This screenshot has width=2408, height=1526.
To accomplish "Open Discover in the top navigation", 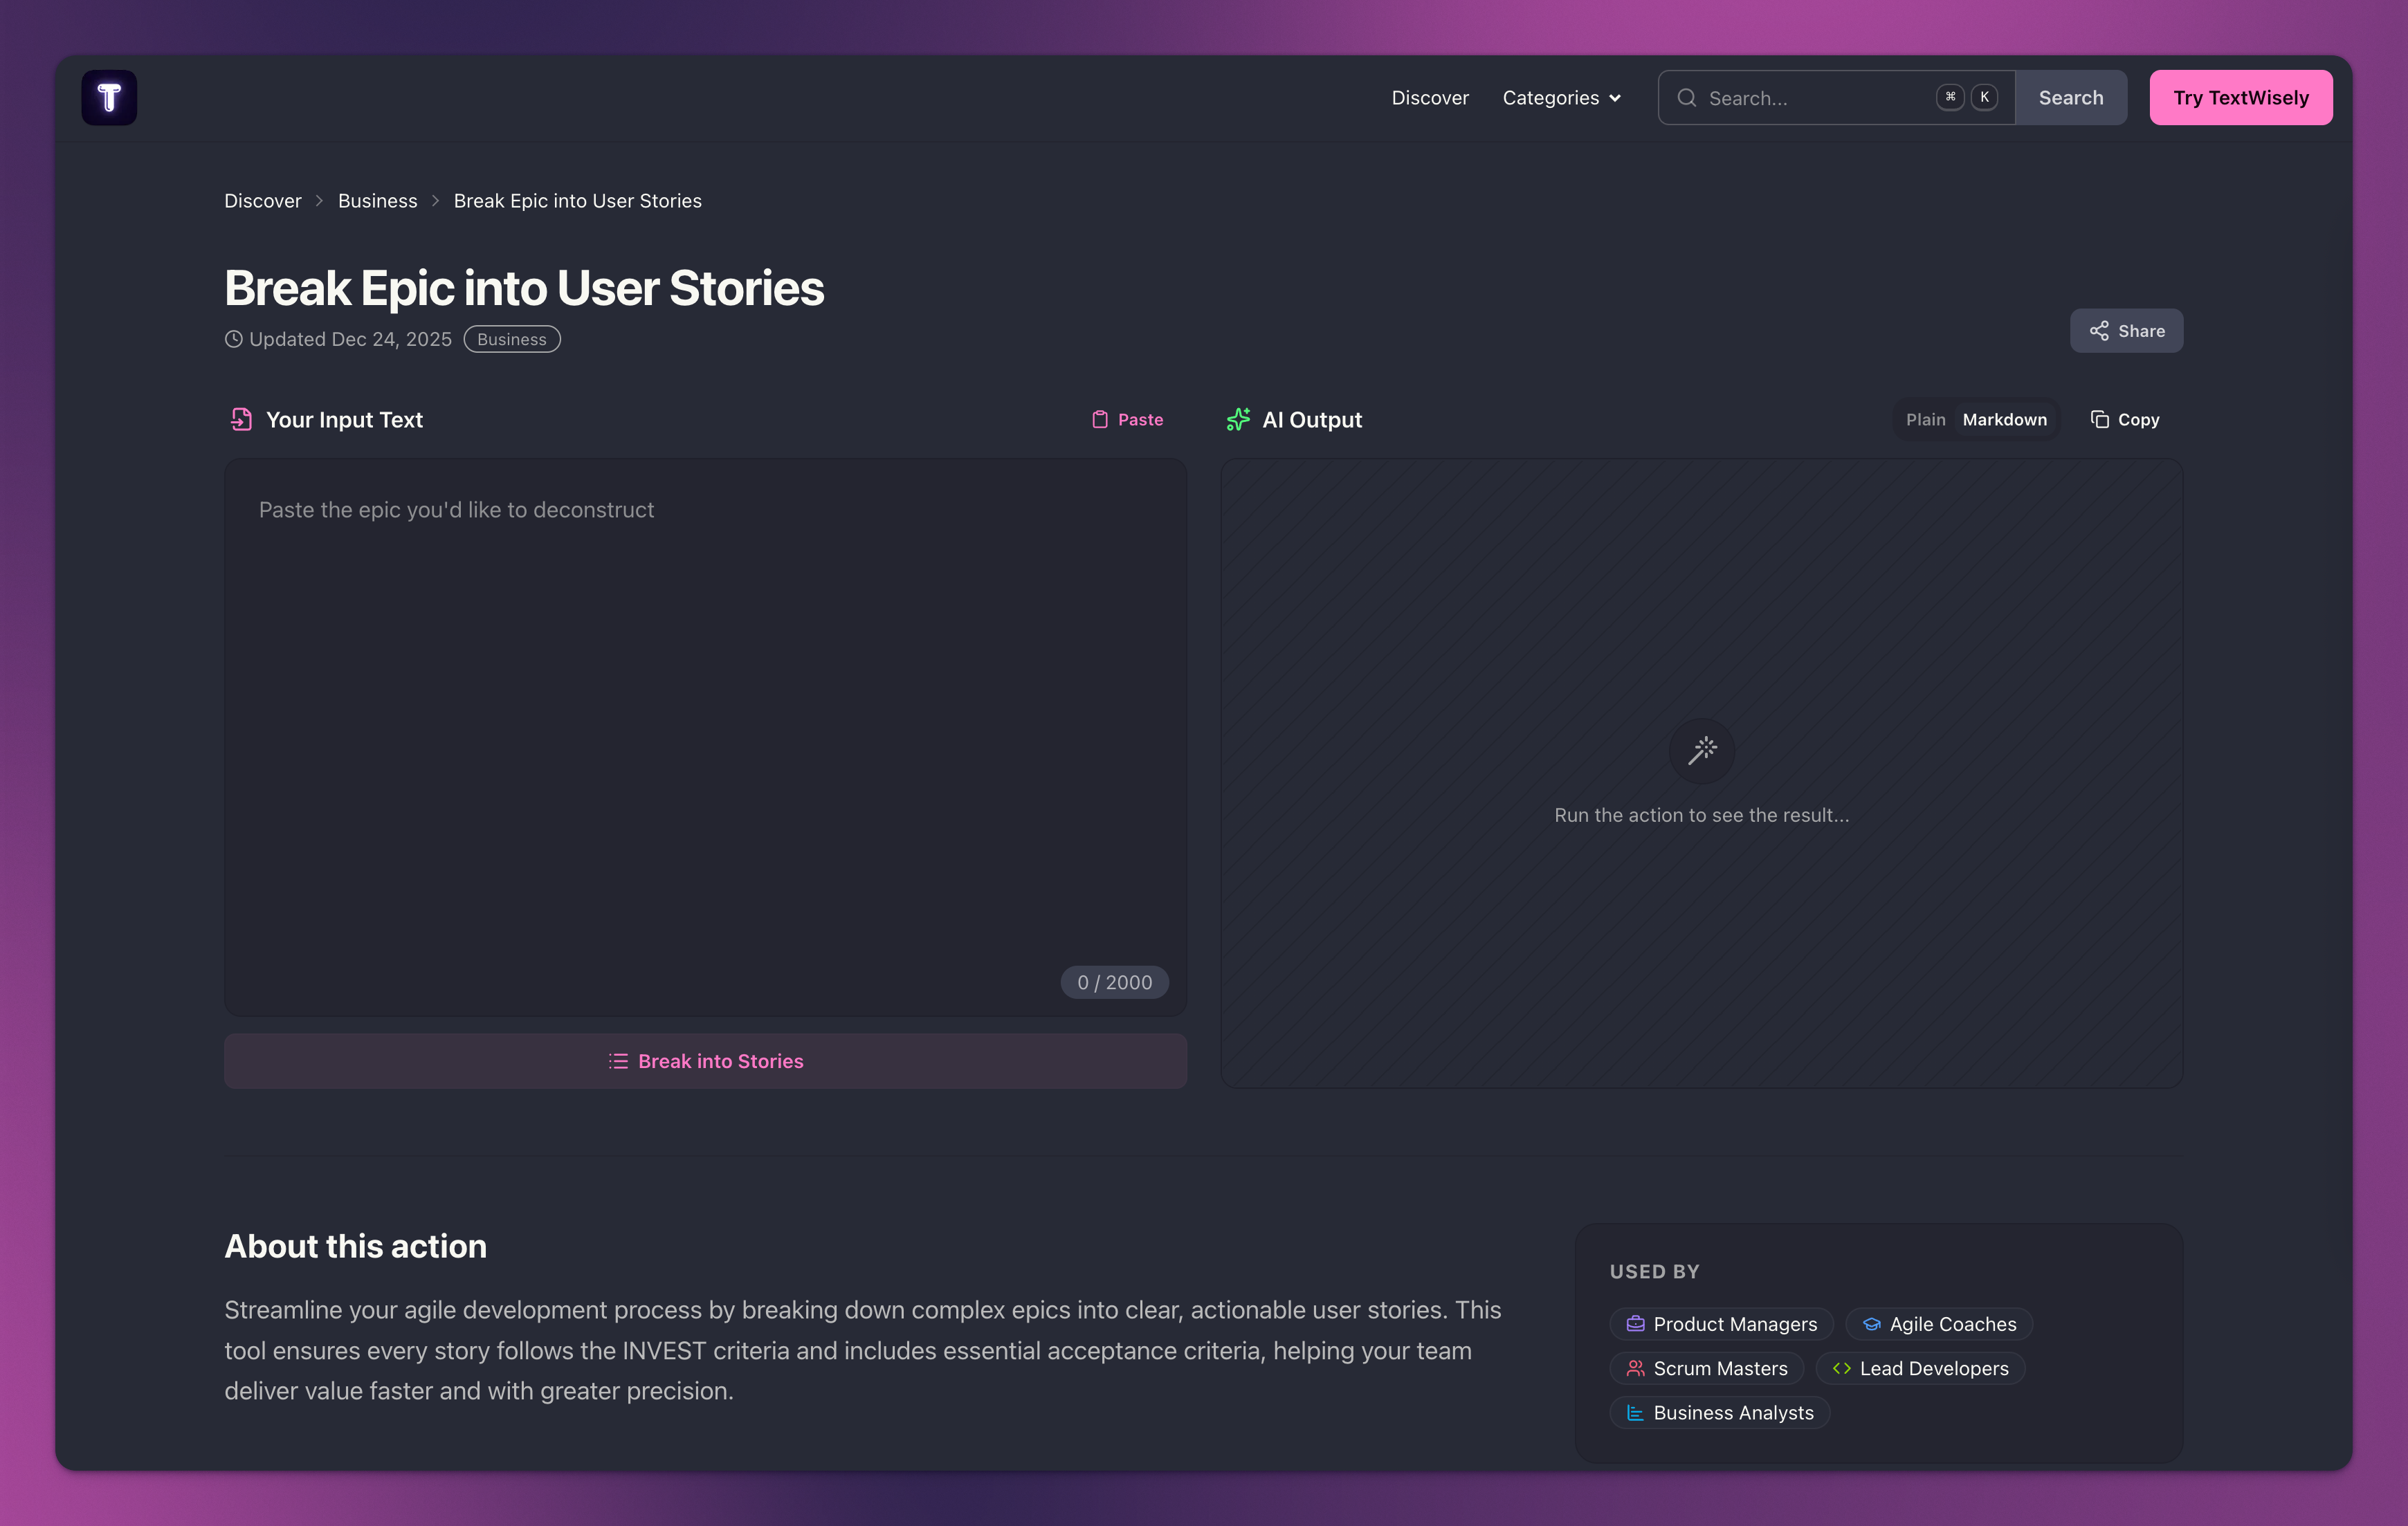I will pyautogui.click(x=1429, y=98).
